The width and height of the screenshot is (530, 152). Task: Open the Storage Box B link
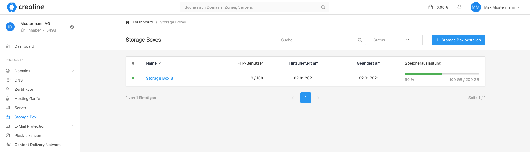(x=159, y=78)
